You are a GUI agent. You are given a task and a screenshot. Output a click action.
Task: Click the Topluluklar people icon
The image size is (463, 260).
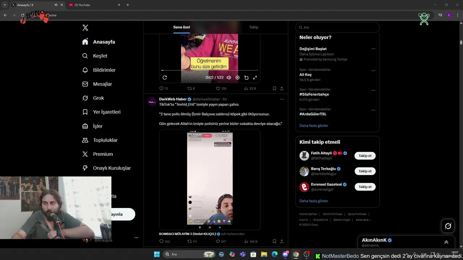85,140
